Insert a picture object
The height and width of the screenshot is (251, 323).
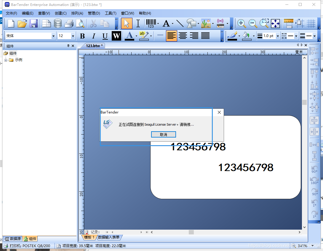tap(206, 23)
